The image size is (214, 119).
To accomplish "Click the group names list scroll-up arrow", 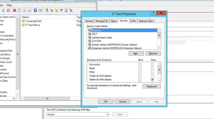I will (159, 30).
